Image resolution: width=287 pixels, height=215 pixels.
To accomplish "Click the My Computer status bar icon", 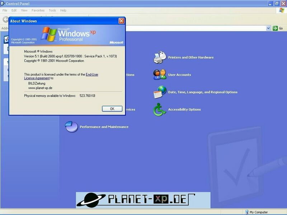I will pos(247,212).
